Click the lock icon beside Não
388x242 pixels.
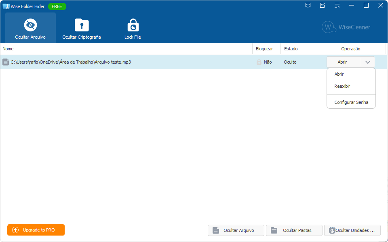click(x=259, y=62)
